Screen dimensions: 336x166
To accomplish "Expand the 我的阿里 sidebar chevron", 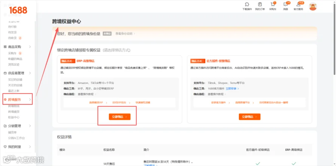I will pos(30,147).
